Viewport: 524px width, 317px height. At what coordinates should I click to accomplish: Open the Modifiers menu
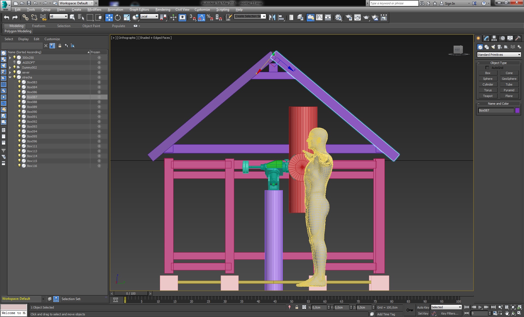[94, 10]
